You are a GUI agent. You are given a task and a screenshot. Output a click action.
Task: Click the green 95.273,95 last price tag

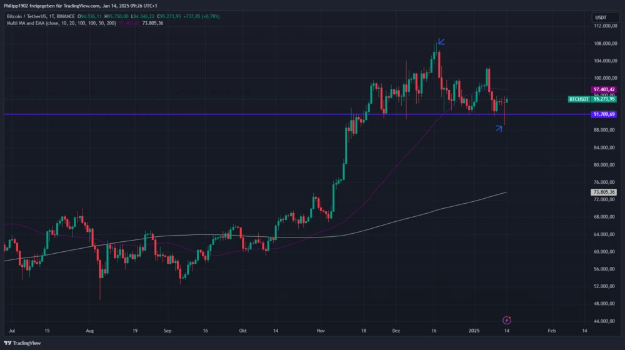click(x=604, y=99)
